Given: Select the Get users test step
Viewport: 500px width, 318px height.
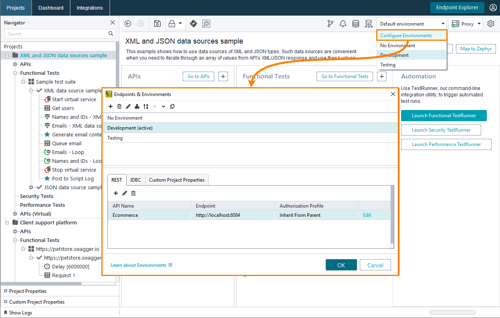Looking at the screenshot, I should click(63, 108).
